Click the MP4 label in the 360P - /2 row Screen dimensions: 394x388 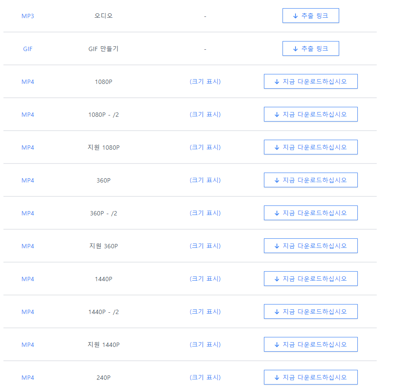point(28,213)
